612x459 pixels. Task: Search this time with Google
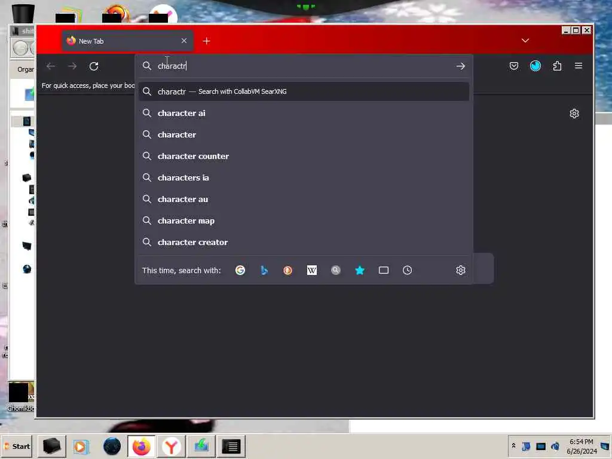click(240, 270)
